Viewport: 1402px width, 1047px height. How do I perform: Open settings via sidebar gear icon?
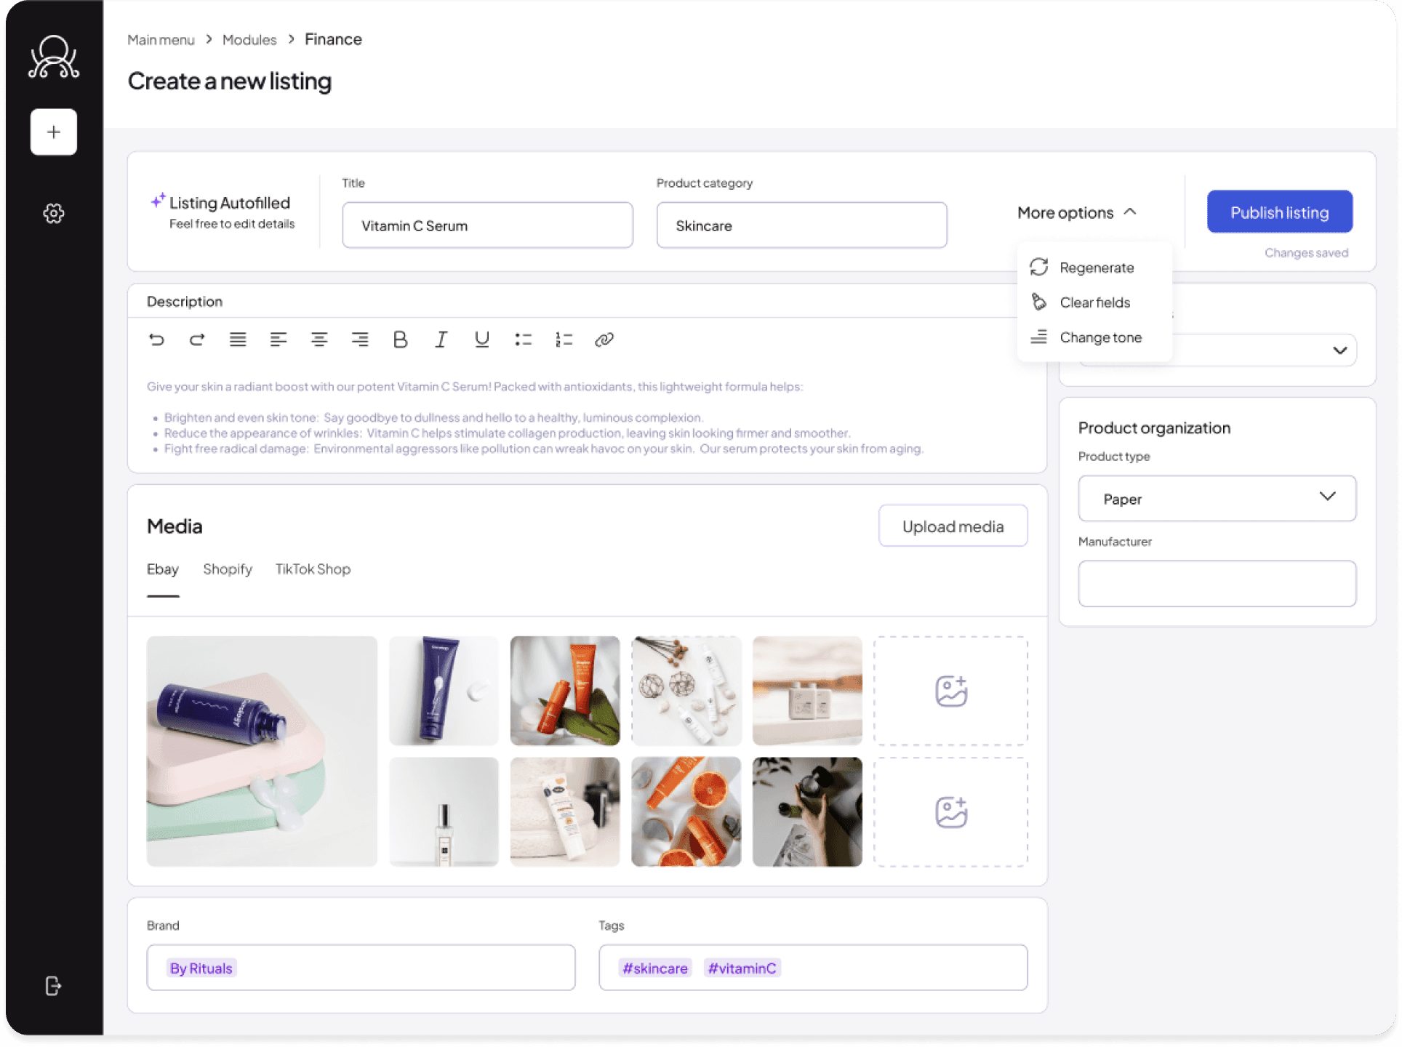pos(54,213)
